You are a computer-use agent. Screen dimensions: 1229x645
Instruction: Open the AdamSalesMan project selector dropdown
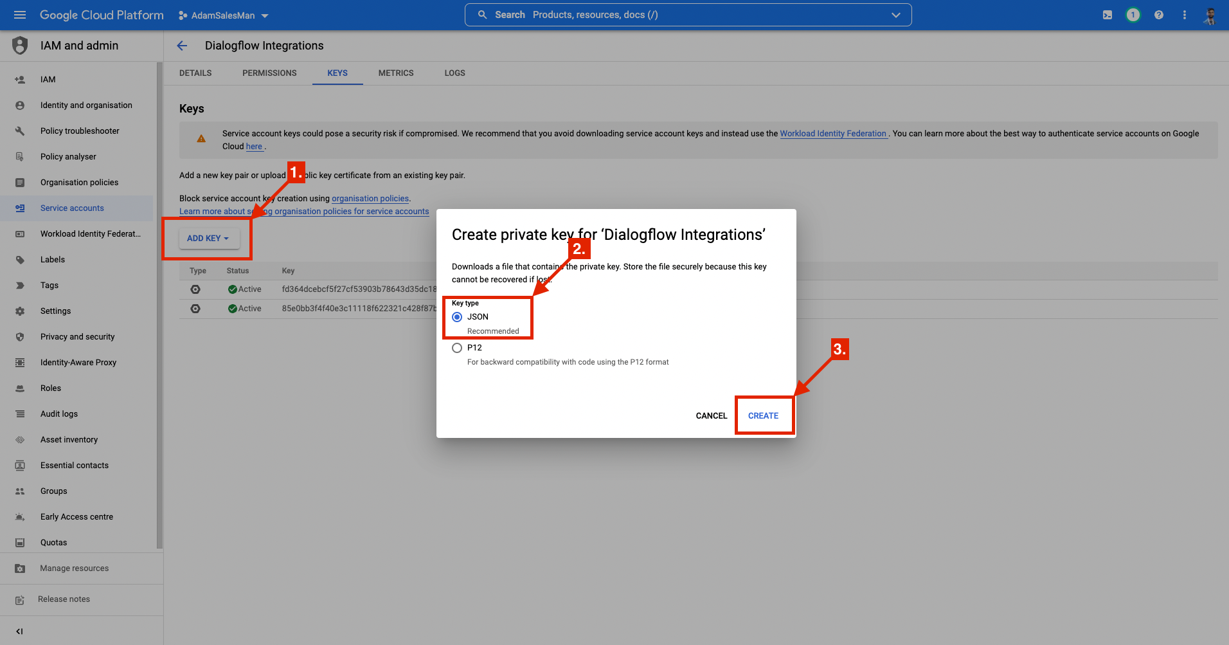click(x=223, y=15)
